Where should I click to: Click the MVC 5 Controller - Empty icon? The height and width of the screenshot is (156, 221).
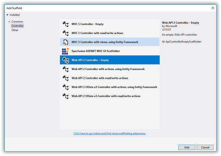pos(66,24)
